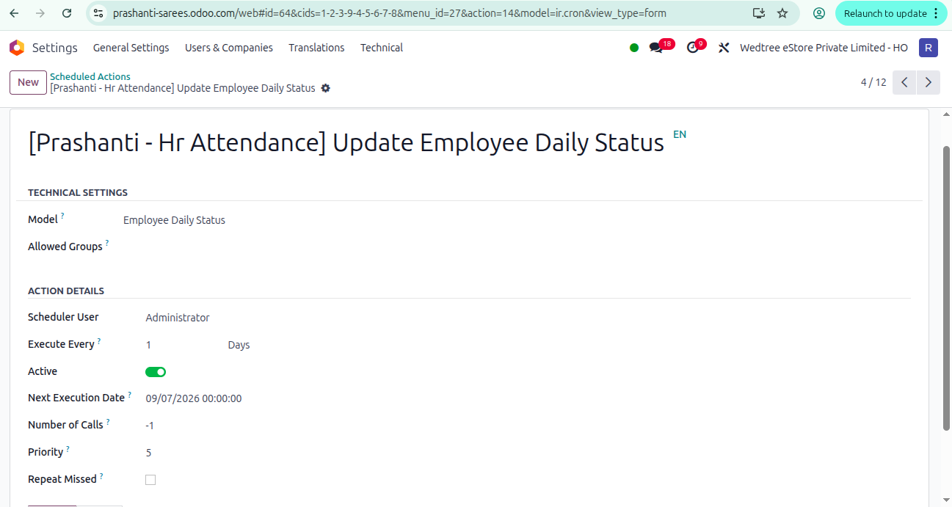Image resolution: width=952 pixels, height=507 pixels.
Task: Click the debug tools wrench icon
Action: (x=724, y=48)
